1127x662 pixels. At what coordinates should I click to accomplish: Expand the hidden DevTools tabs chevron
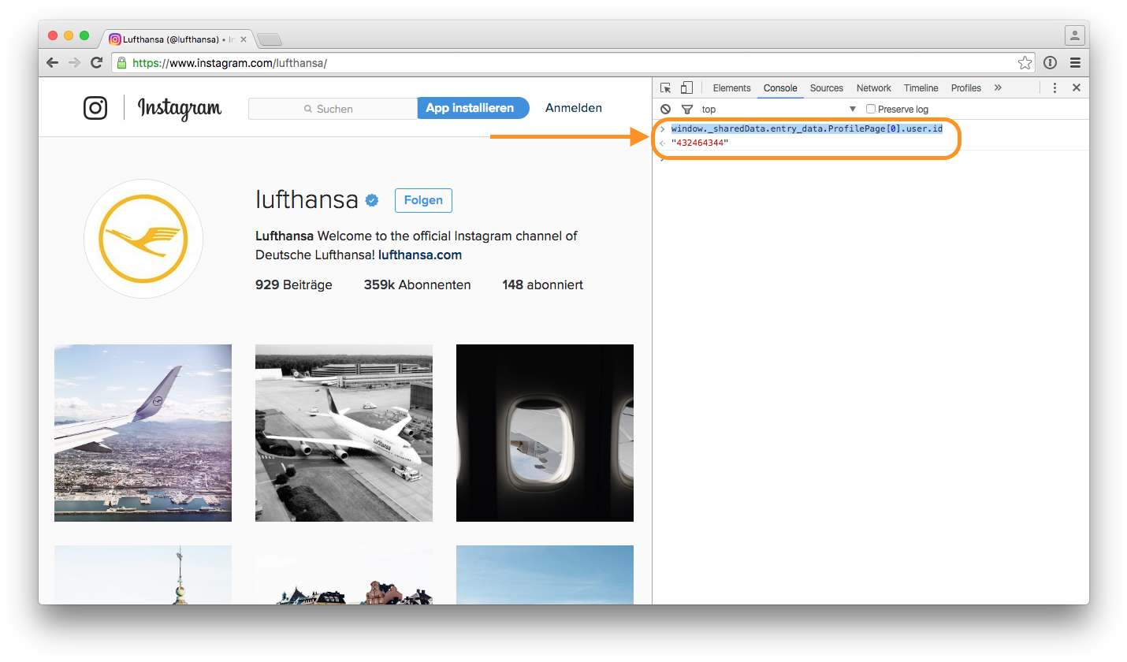tap(998, 87)
